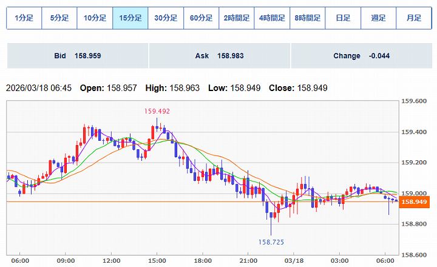Click the 159.492 high price label
Screen dimensions: 437x267
pyautogui.click(x=157, y=111)
